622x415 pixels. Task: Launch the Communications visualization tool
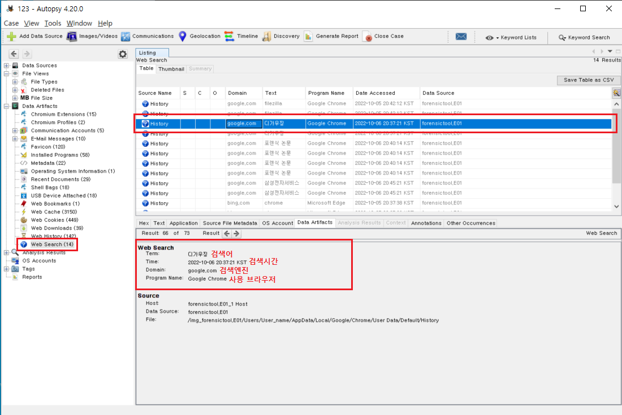[148, 37]
